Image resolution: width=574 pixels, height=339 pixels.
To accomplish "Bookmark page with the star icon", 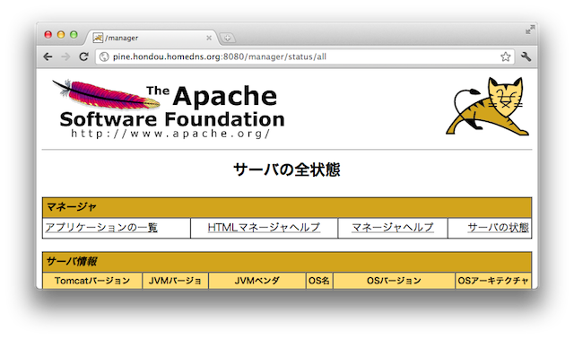I will point(506,56).
